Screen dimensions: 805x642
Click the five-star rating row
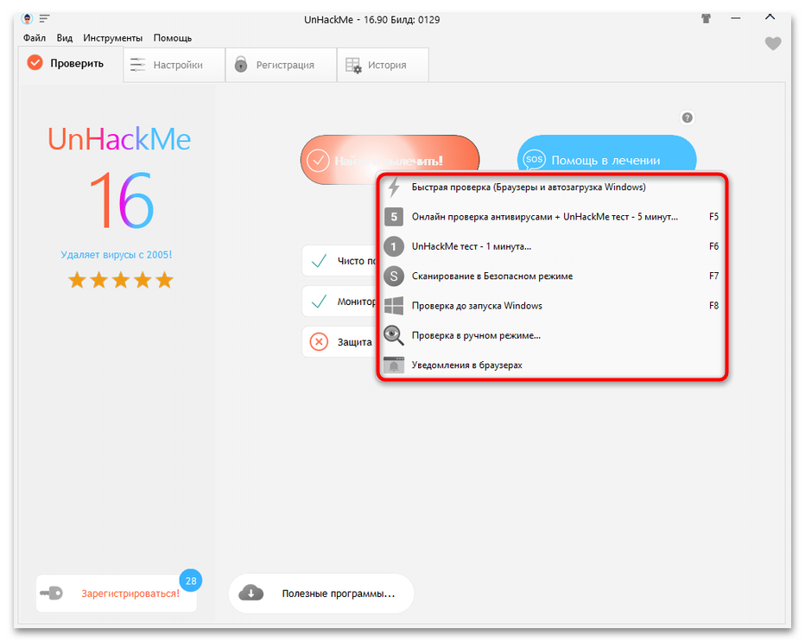[x=121, y=281]
